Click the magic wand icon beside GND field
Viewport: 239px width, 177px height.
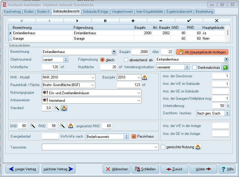[x=32, y=125]
